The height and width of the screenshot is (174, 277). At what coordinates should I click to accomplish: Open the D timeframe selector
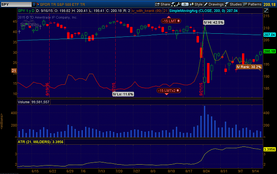click(185, 4)
